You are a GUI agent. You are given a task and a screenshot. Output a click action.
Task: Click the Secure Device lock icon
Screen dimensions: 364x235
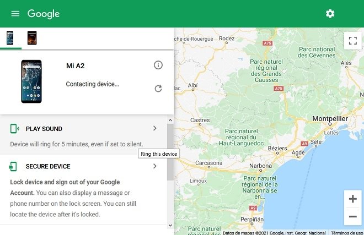click(13, 166)
